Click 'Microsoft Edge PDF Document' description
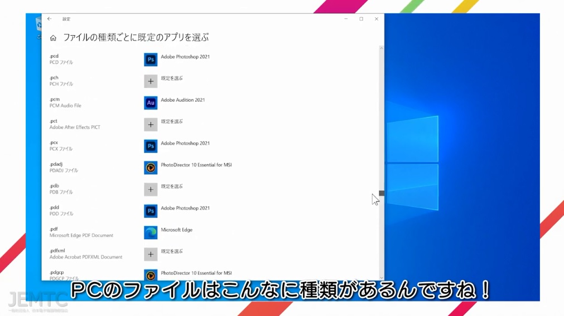The width and height of the screenshot is (564, 316). coord(81,235)
